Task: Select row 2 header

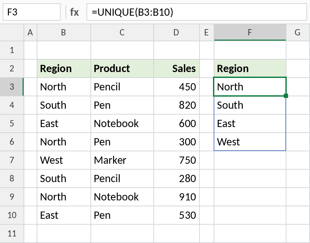Action: click(x=12, y=68)
